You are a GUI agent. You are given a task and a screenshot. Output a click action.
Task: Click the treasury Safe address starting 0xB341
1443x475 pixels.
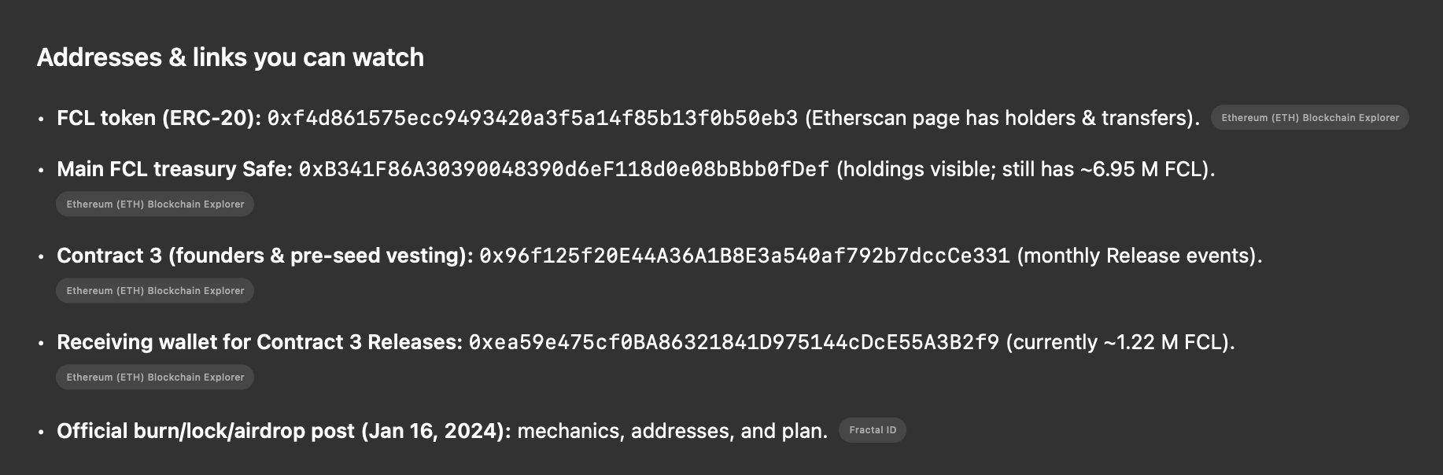(x=563, y=170)
